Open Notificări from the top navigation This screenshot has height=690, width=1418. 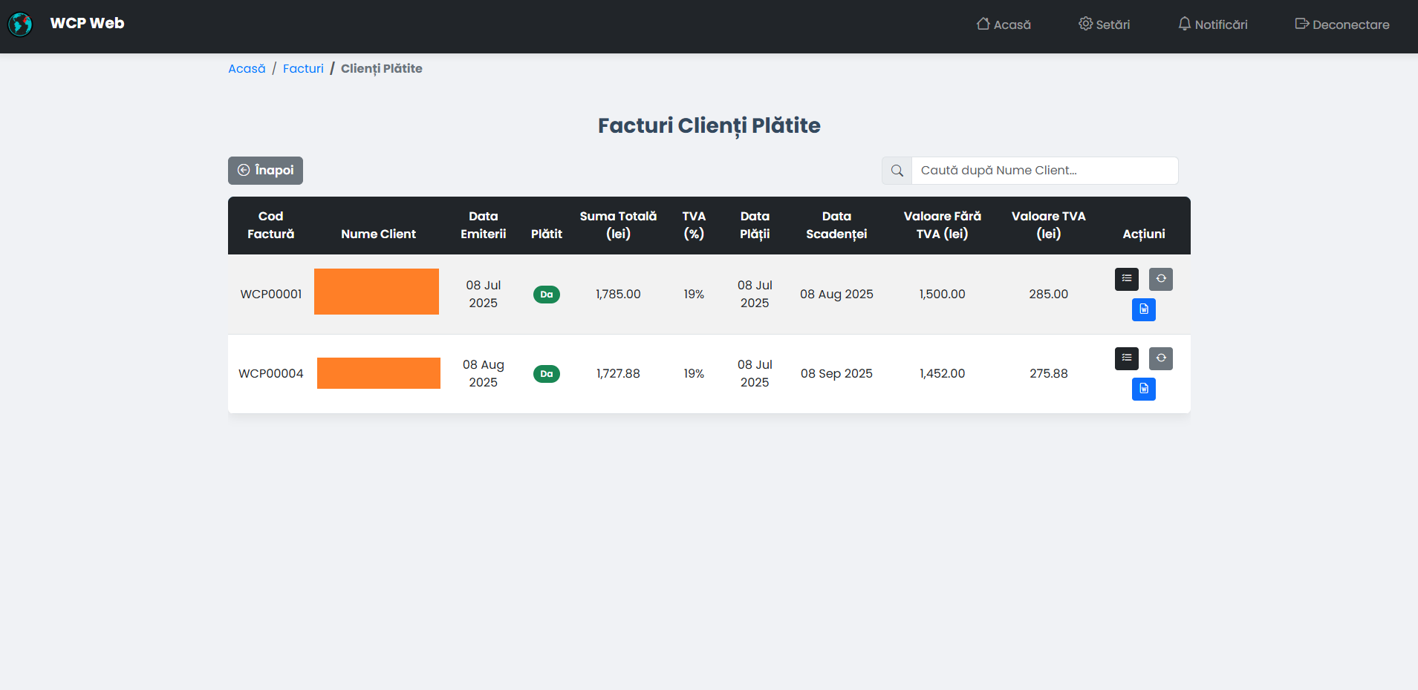pyautogui.click(x=1212, y=24)
